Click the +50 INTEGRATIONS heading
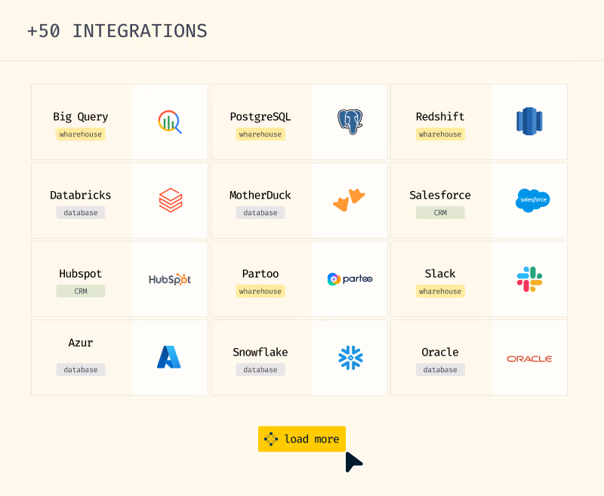The height and width of the screenshot is (496, 604). tap(117, 31)
